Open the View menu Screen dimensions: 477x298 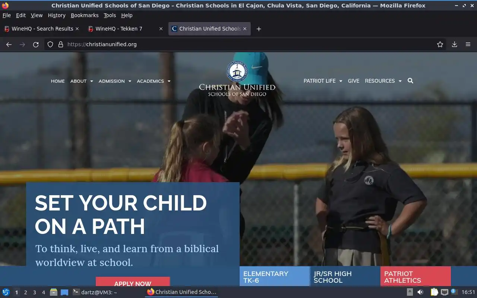pyautogui.click(x=37, y=15)
